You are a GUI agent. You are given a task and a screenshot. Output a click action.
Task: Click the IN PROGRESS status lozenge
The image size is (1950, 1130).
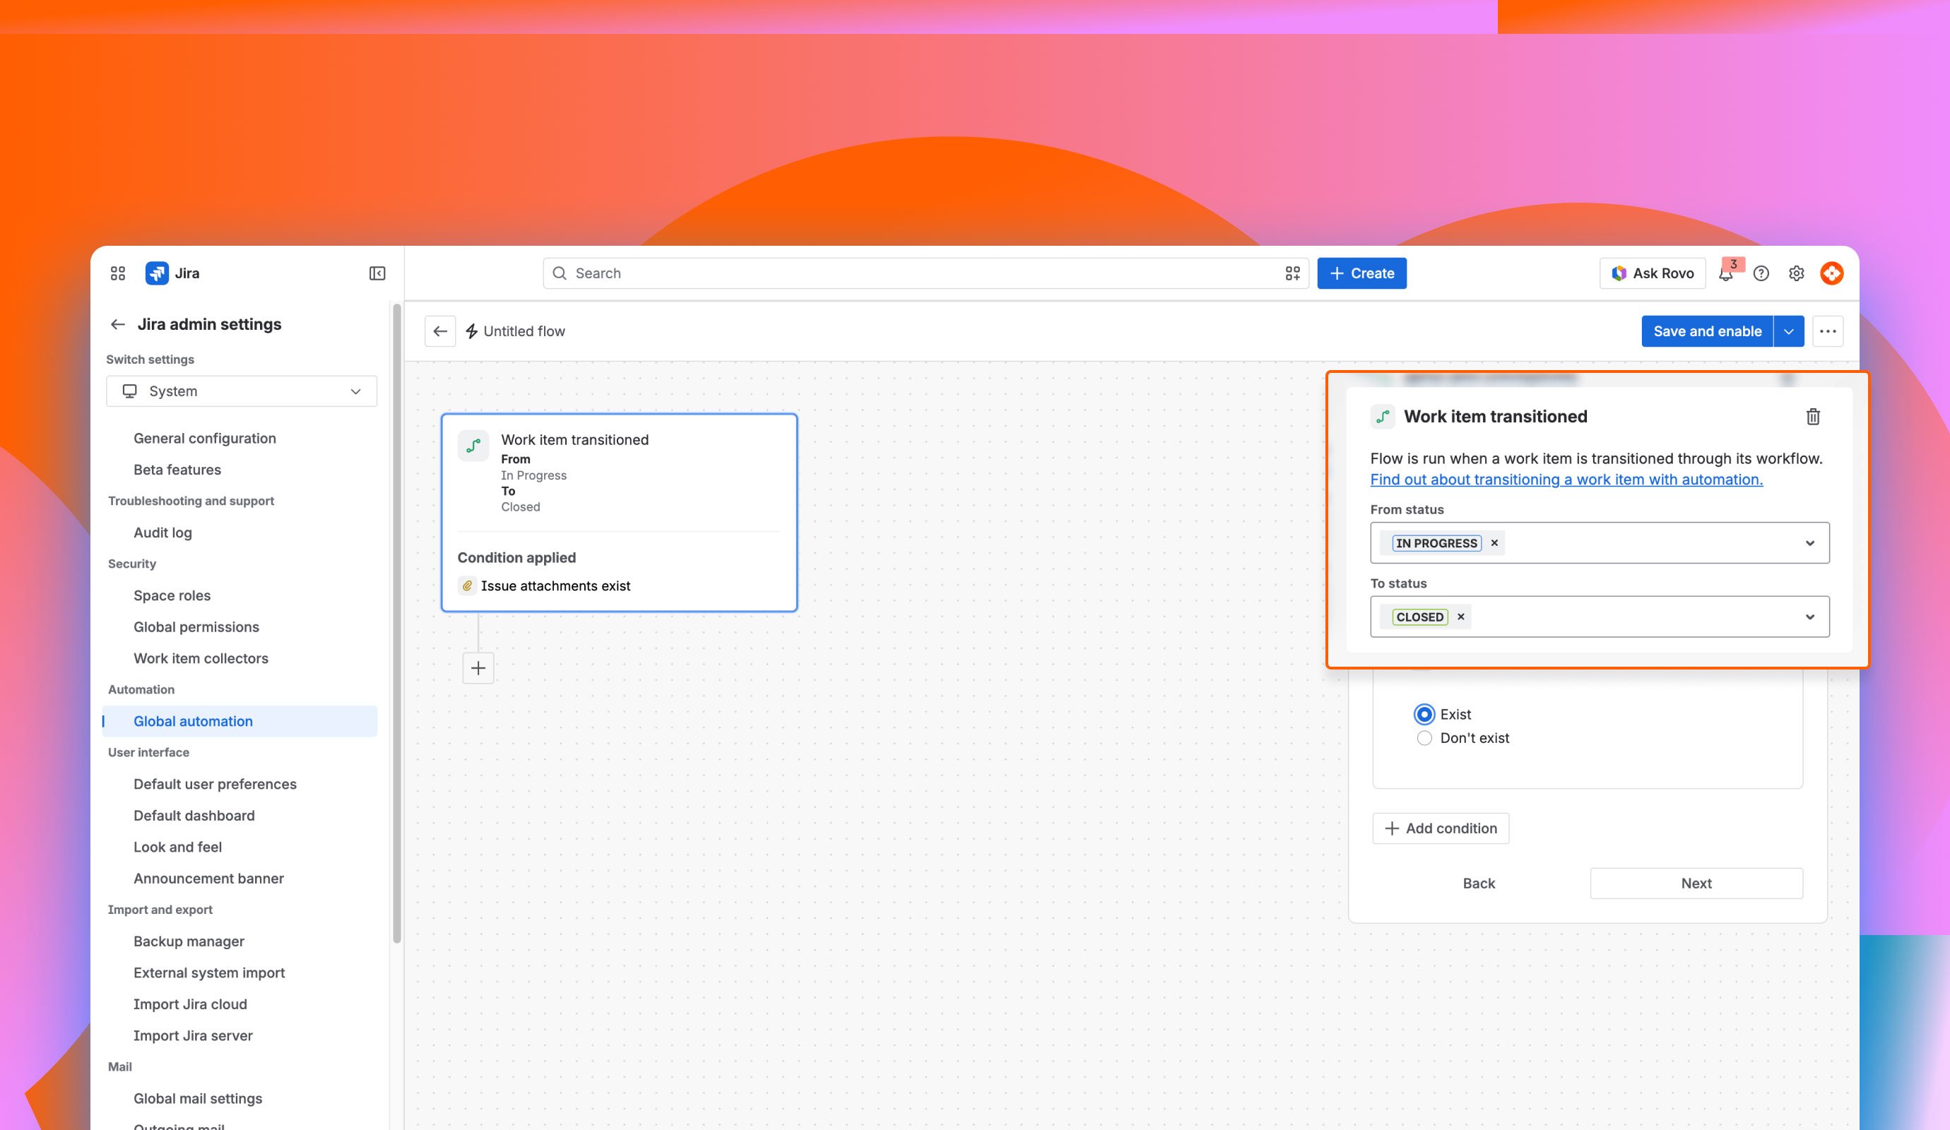[1436, 543]
